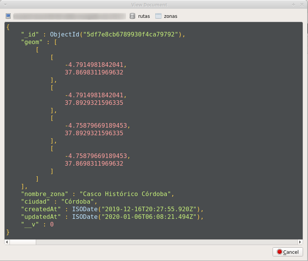The height and width of the screenshot is (261, 308).
Task: Click the rutas database cylinder icon
Action: tap(133, 16)
